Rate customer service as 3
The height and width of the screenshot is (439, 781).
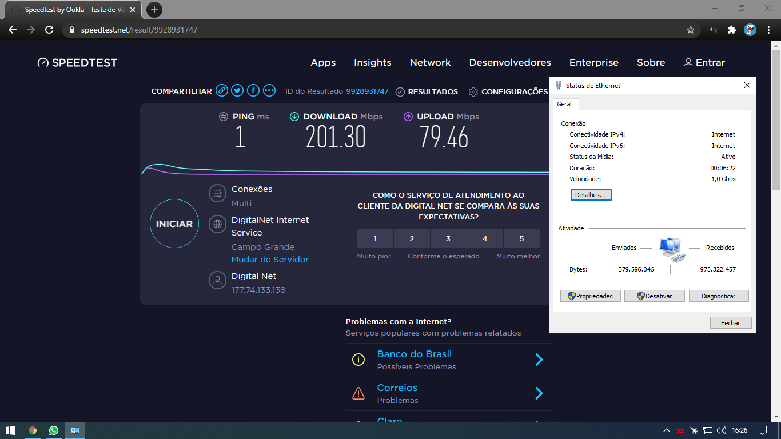(x=448, y=238)
